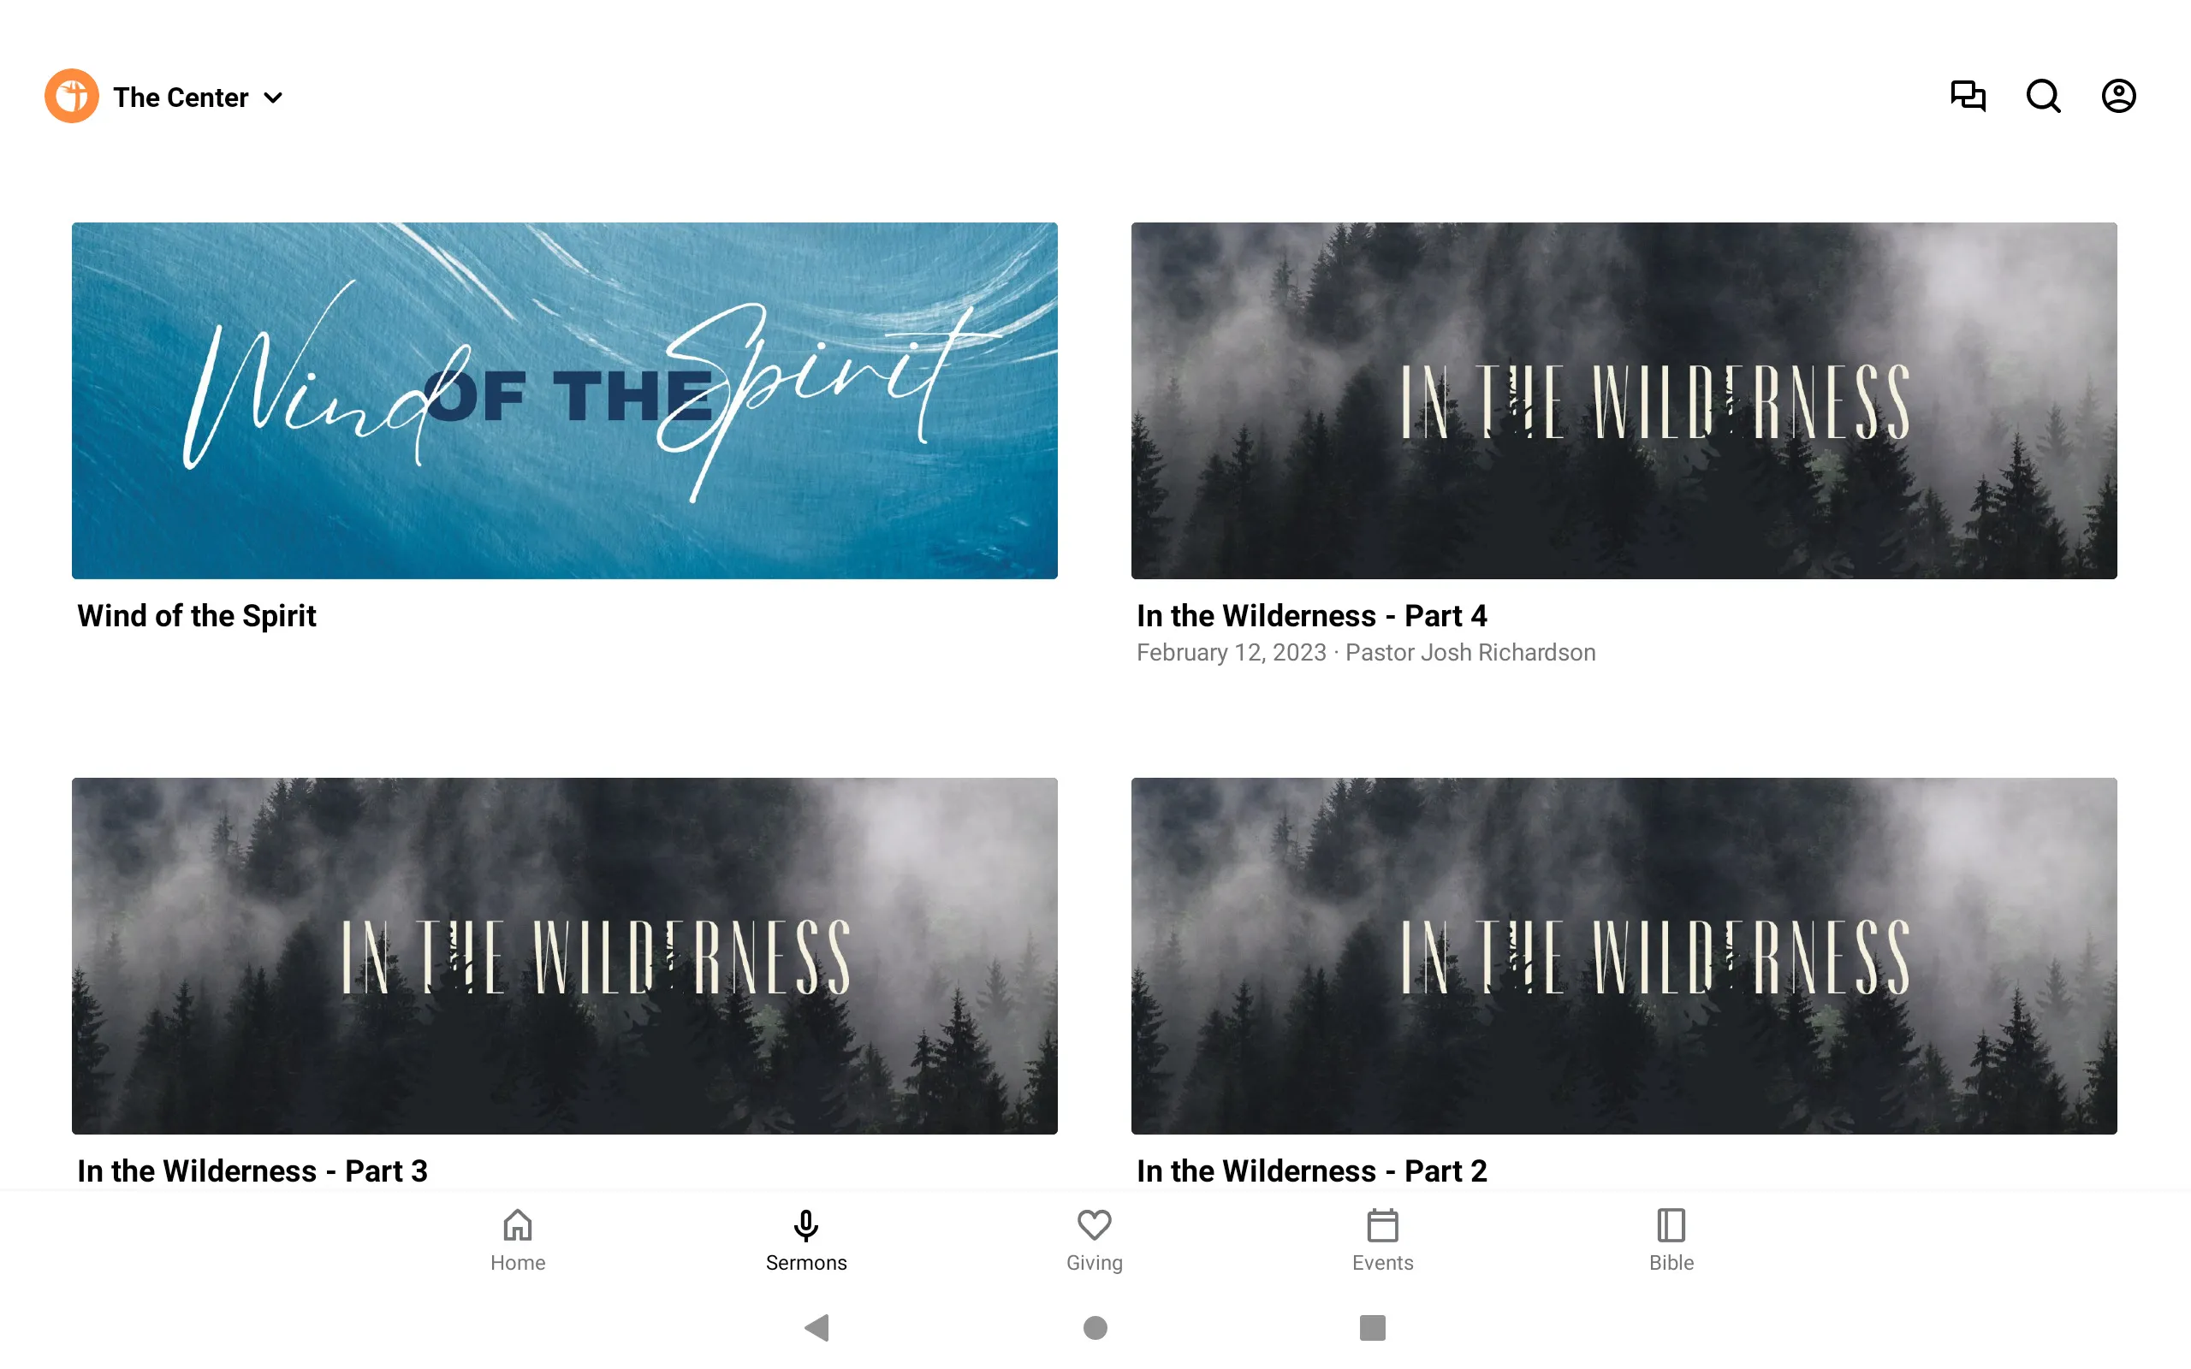Click the search magnifier icon

(x=2043, y=96)
